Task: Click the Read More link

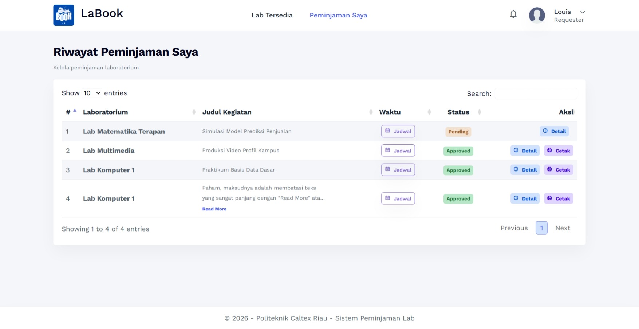Action: 214,209
